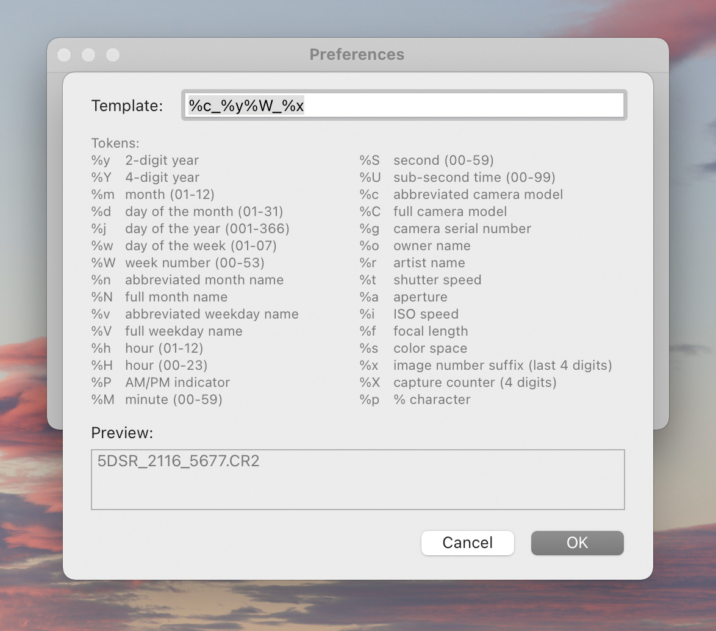Click 'artist name' token text

click(429, 263)
